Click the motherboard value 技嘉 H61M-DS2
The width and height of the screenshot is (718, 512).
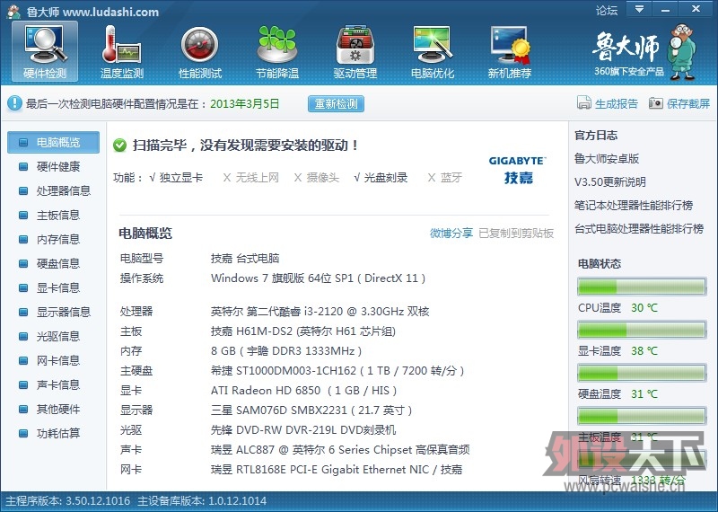(x=303, y=331)
